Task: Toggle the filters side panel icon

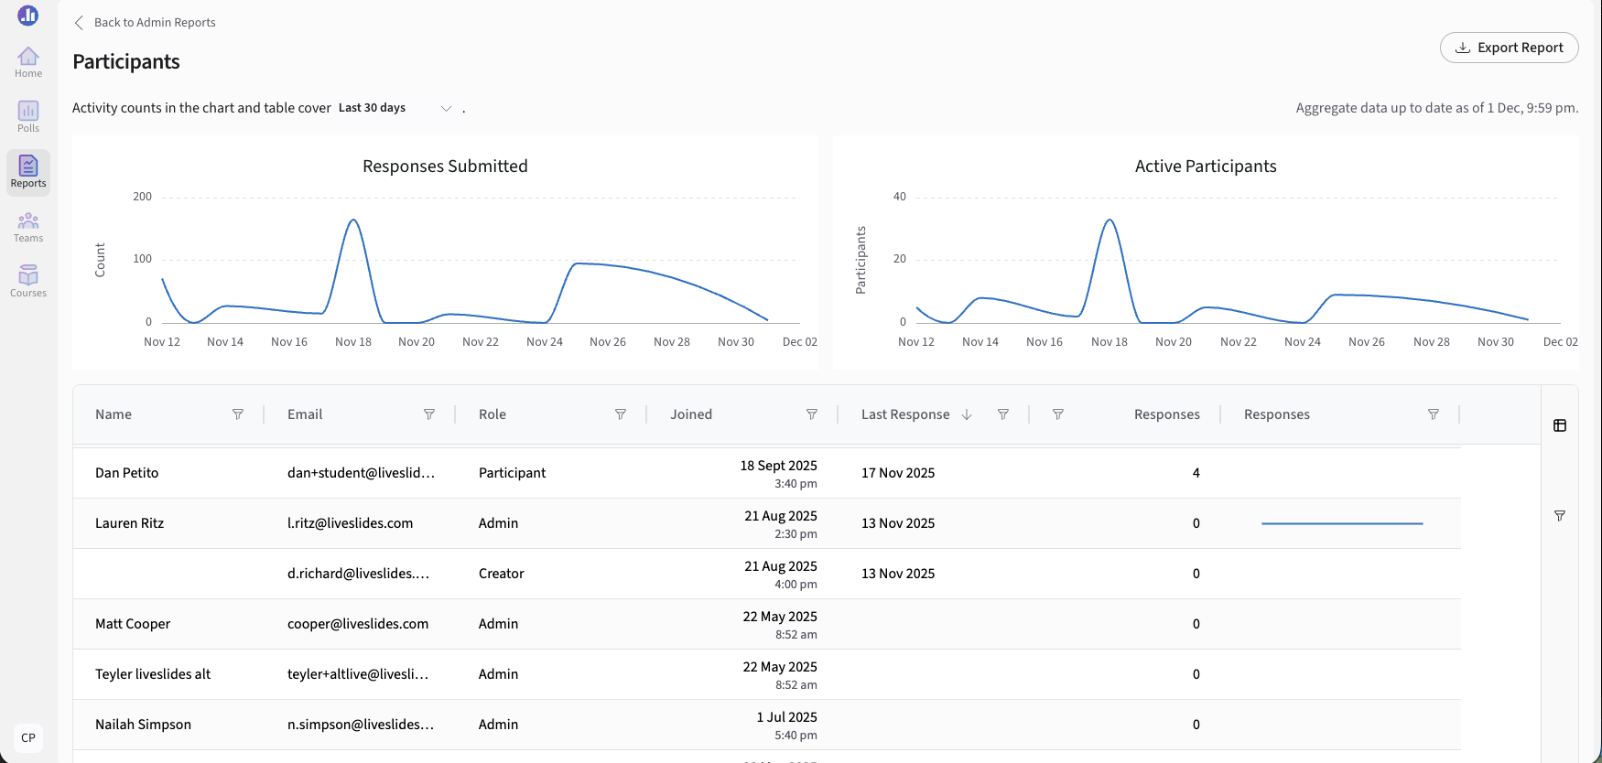Action: 1560,516
